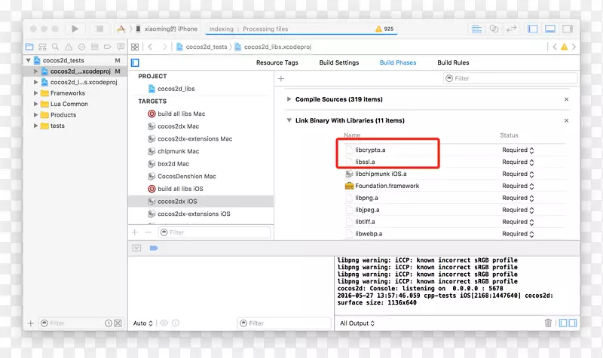Viewport: 603px width, 358px height.
Task: Toggle breakpoints activation in debug bar
Action: 154,248
